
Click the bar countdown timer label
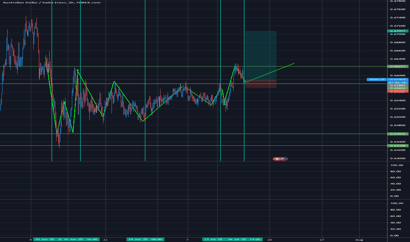(x=398, y=82)
